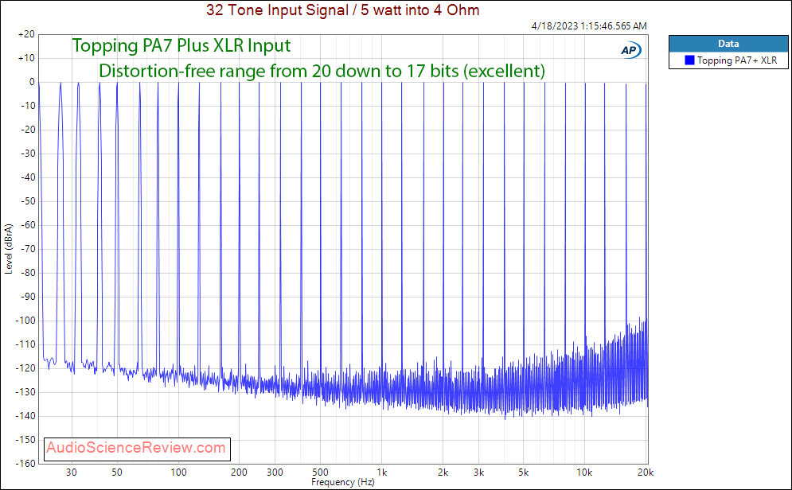Click the "-50" level axis label

tap(27, 200)
